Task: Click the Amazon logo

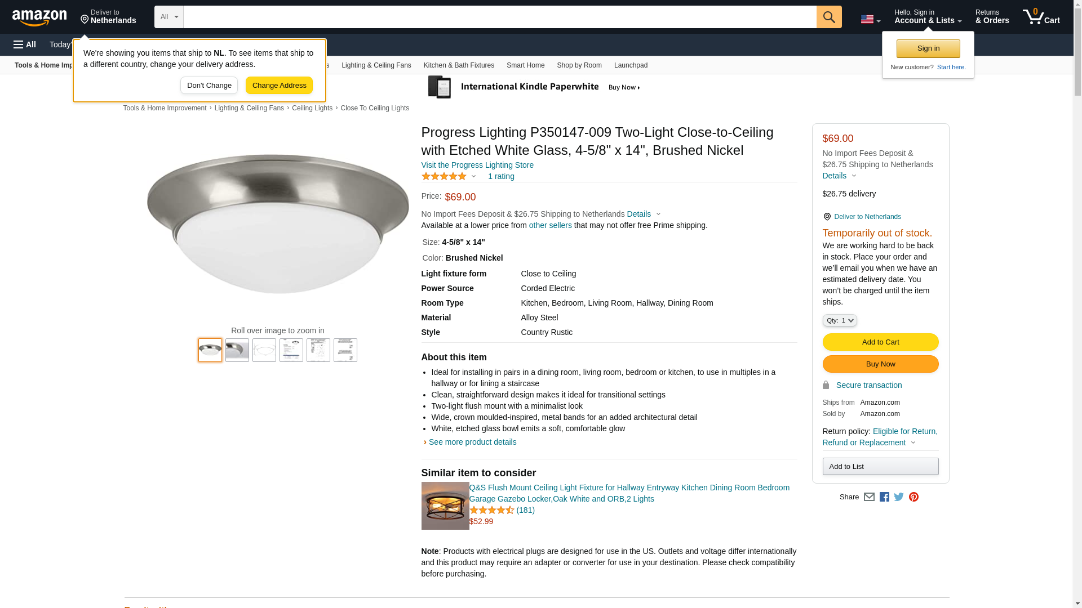Action: tap(39, 17)
